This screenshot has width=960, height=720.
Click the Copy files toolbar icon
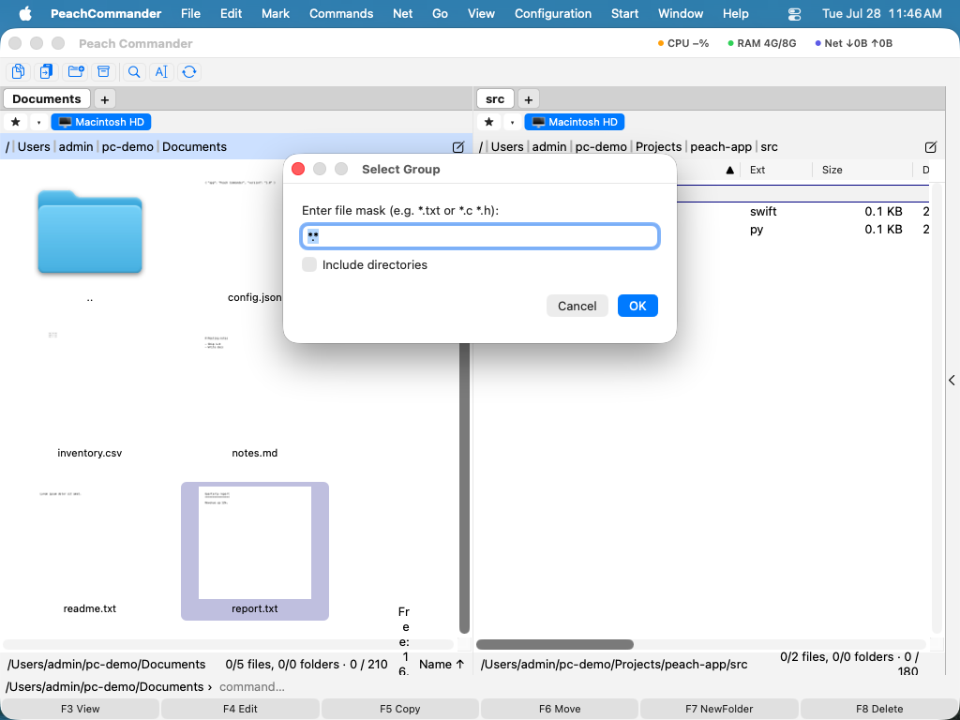point(18,71)
